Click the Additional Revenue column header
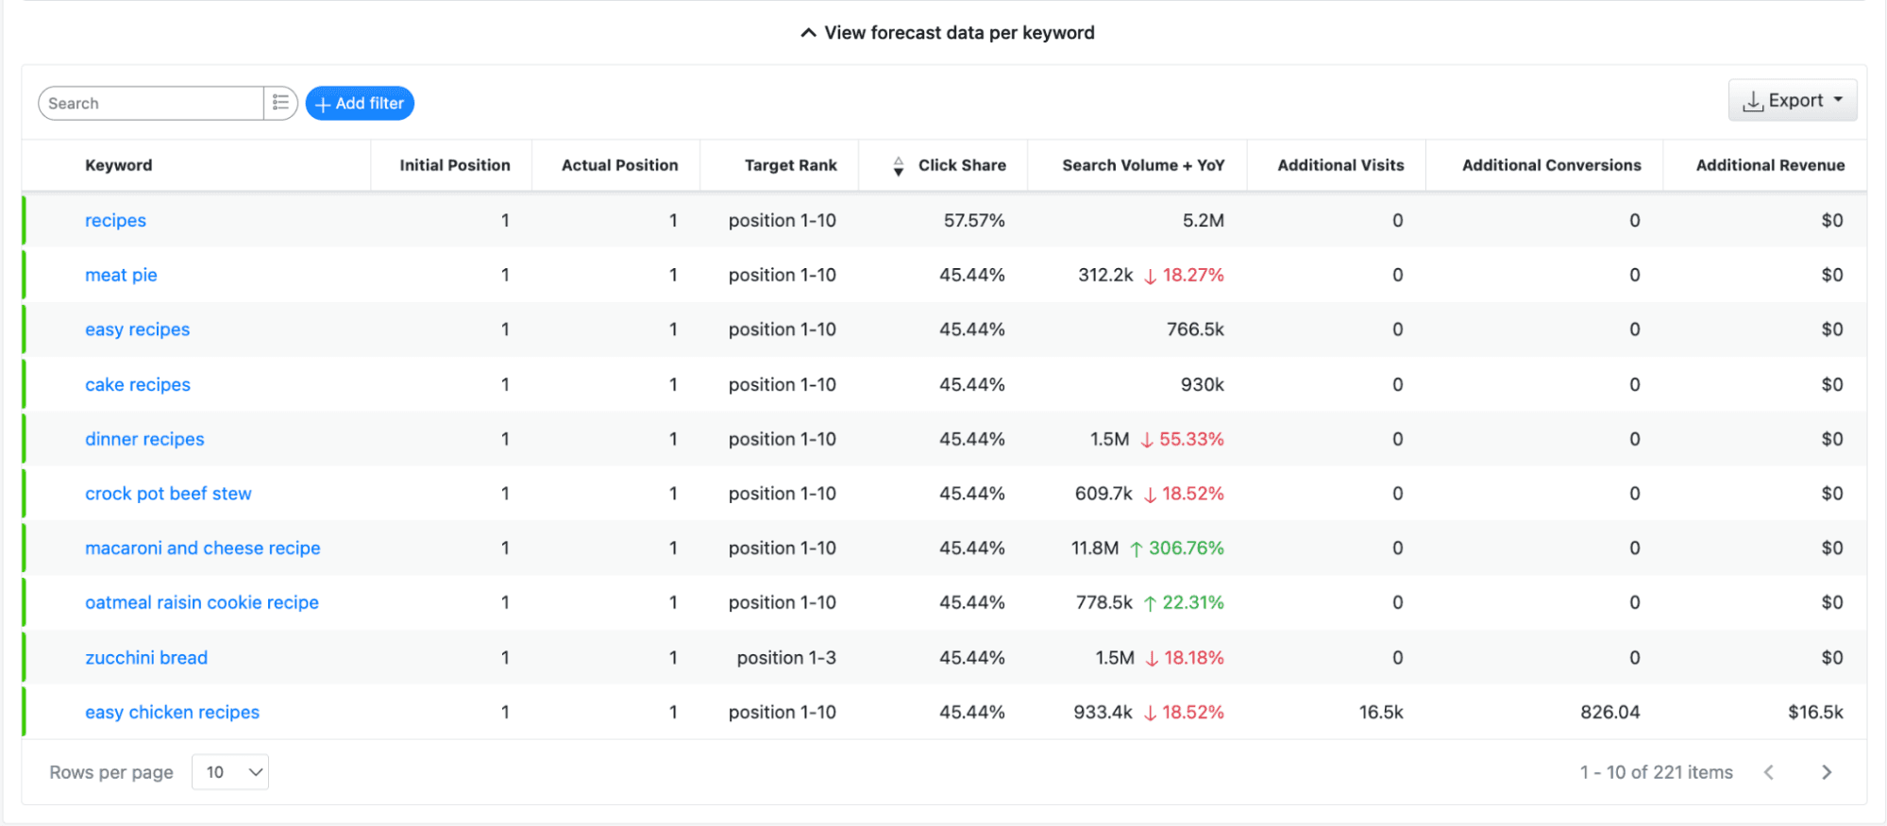Image resolution: width=1887 pixels, height=826 pixels. point(1770,165)
